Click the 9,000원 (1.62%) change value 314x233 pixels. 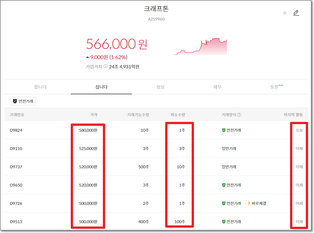click(109, 57)
